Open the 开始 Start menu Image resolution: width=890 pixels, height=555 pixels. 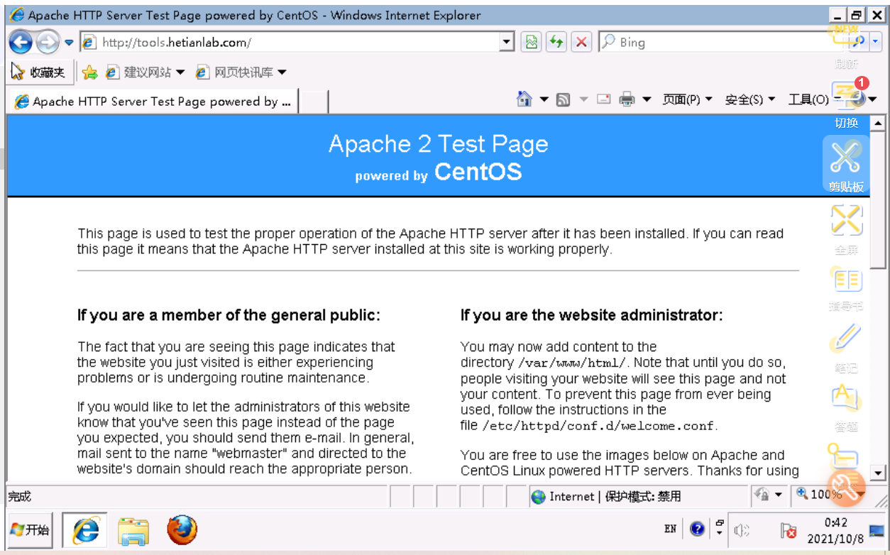(30, 529)
